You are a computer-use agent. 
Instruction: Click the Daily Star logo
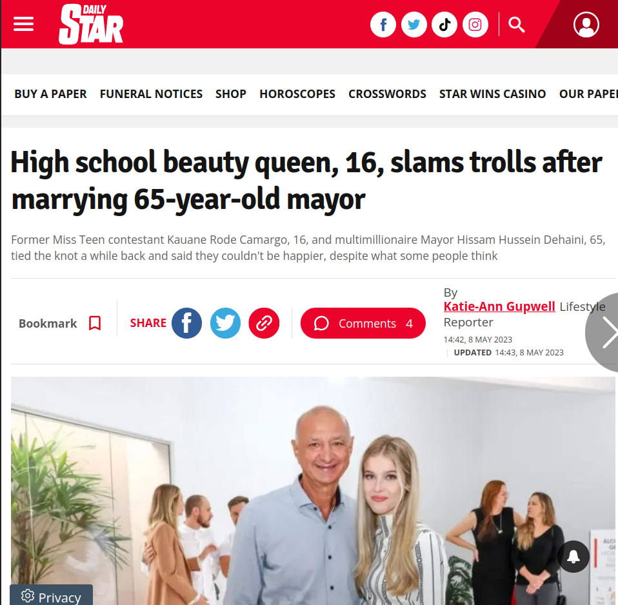point(91,24)
